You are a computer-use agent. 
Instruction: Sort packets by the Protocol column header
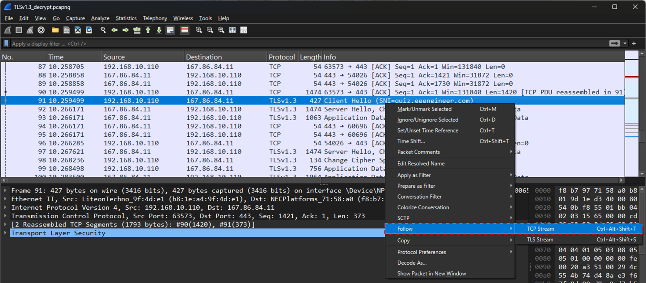281,57
